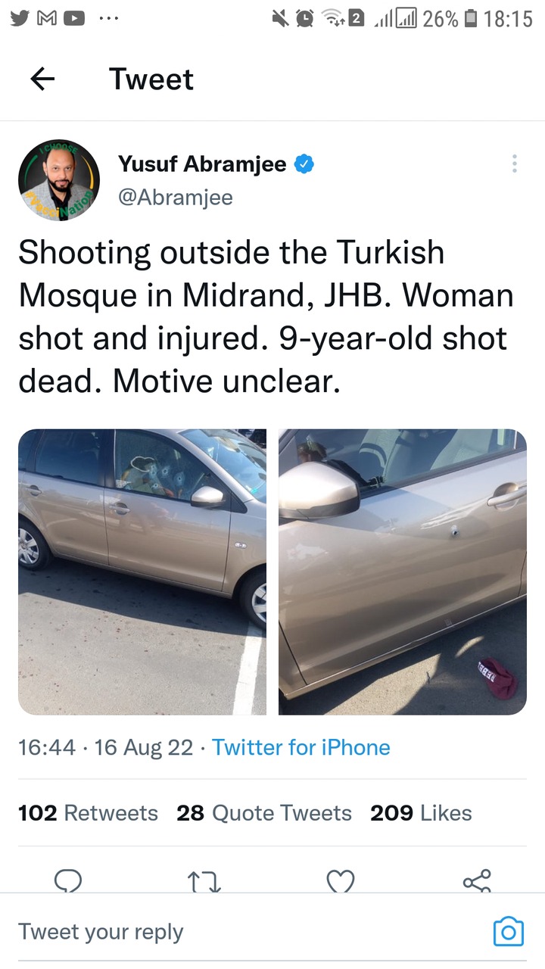The width and height of the screenshot is (545, 969).
Task: Open Yusuf Abramjee's profile picture
Action: coord(59,180)
